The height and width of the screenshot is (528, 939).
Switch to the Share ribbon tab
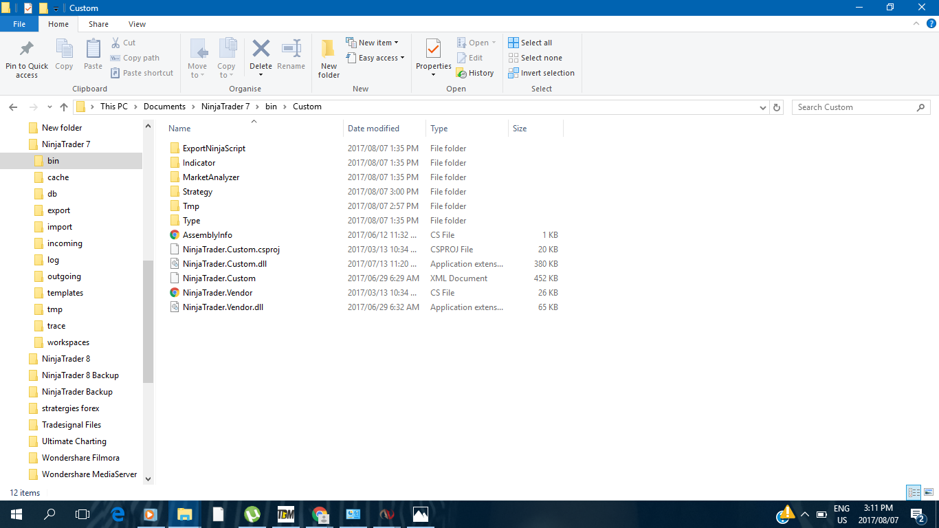coord(98,24)
